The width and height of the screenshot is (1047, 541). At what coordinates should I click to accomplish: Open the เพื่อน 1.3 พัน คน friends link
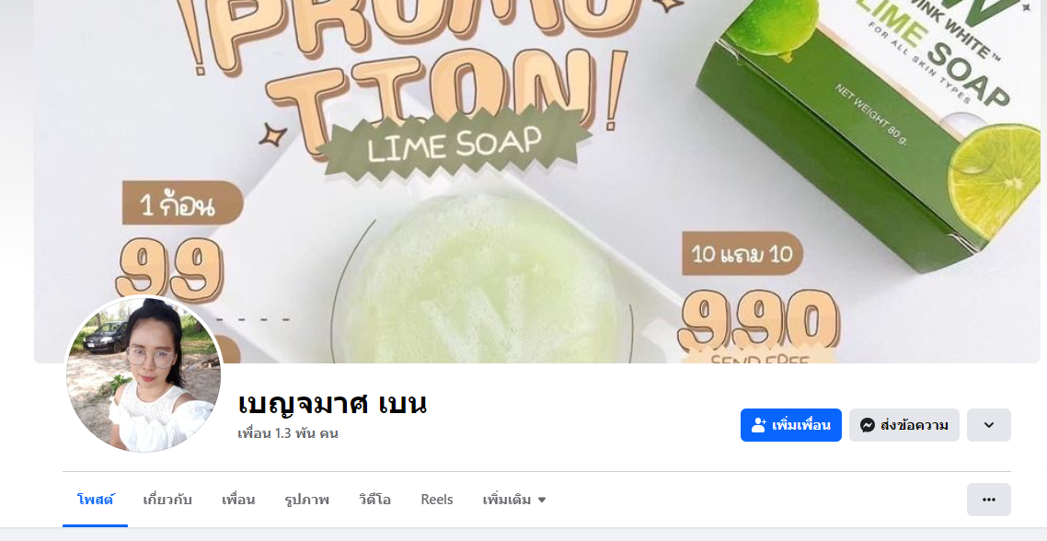tap(288, 433)
